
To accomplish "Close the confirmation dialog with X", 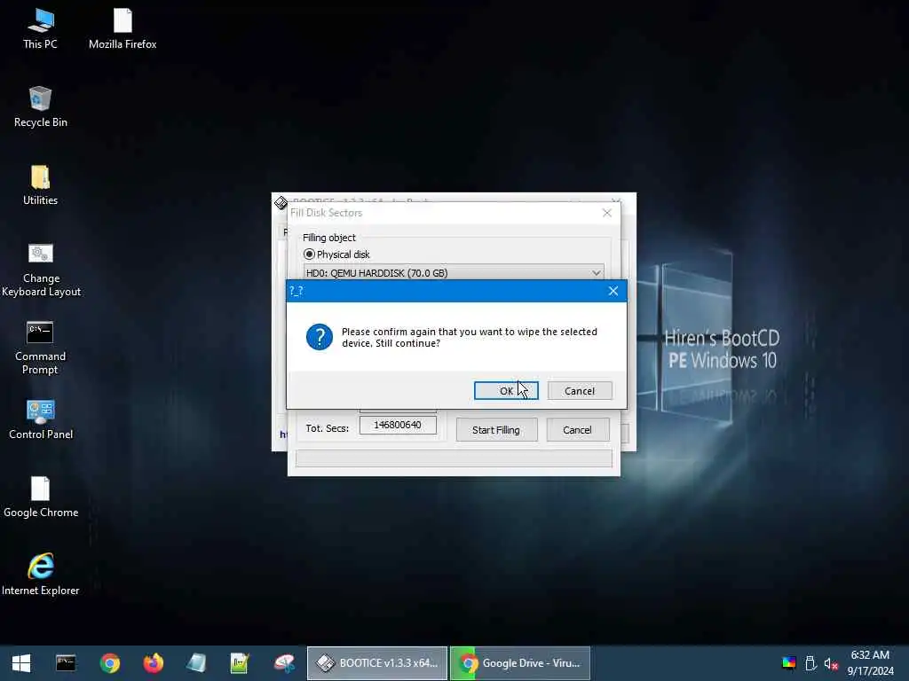I will tap(613, 291).
